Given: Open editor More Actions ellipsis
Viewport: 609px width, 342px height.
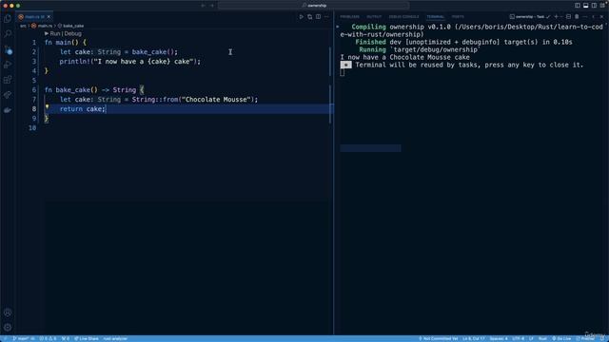Looking at the screenshot, I should coord(326,17).
